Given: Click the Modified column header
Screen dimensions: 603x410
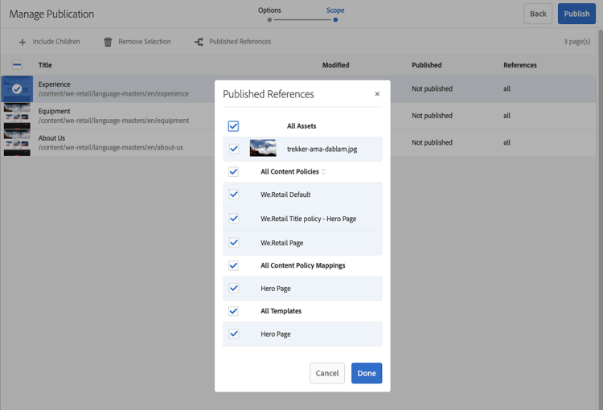Looking at the screenshot, I should tap(336, 65).
